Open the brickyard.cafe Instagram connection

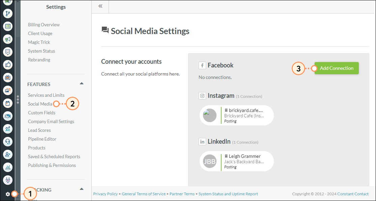[x=236, y=115]
